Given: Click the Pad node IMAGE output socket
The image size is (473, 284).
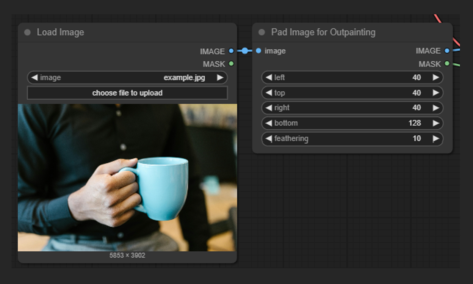Looking at the screenshot, I should (447, 51).
